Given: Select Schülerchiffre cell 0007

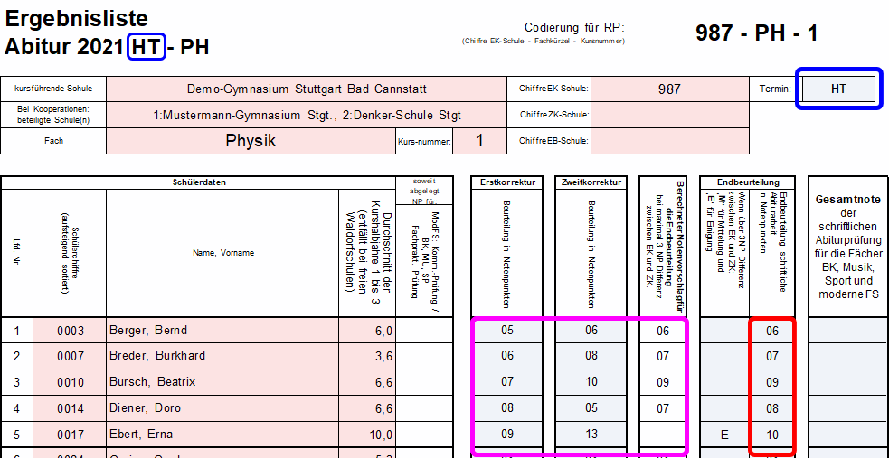Looking at the screenshot, I should tap(70, 356).
